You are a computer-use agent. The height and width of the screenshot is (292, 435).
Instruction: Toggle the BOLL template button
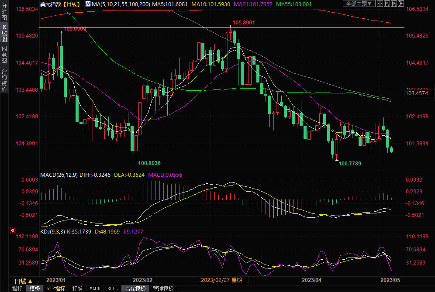pos(112,289)
